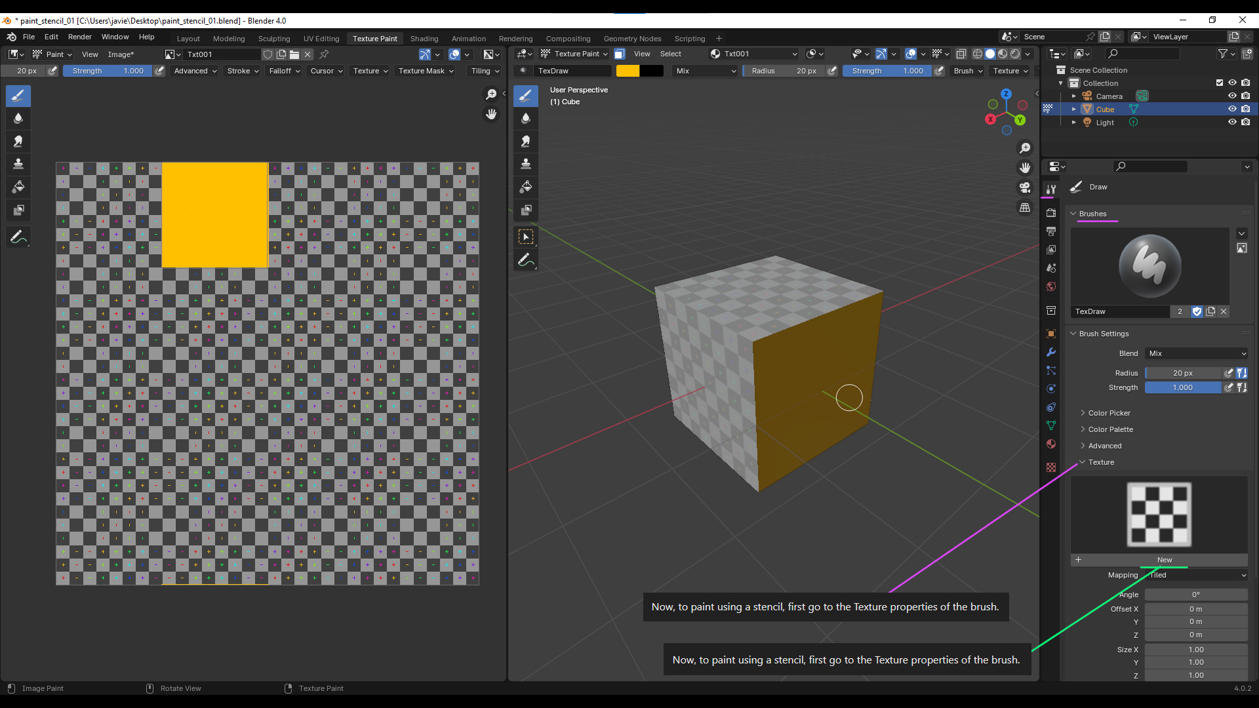This screenshot has height=708, width=1259.
Task: Switch to the UV Editing workspace tab
Action: (321, 39)
